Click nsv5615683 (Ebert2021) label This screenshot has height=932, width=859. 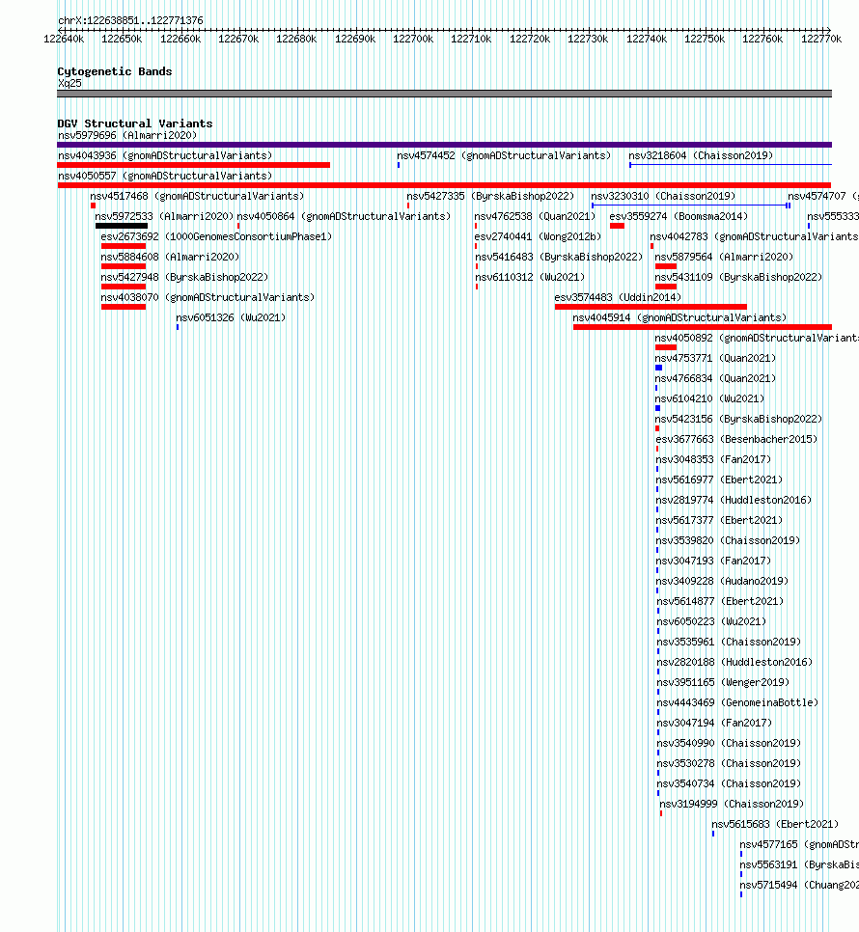775,823
